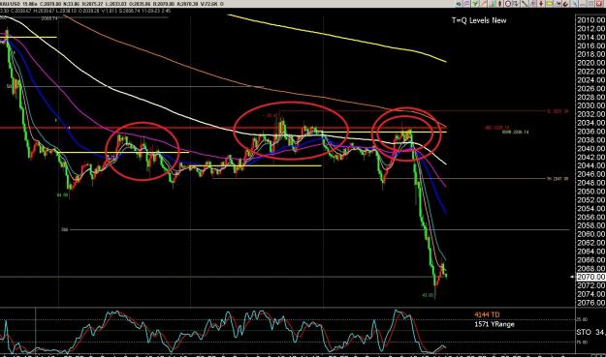The height and width of the screenshot is (357, 606).
Task: Close the chart with the red X
Action: point(598,4)
